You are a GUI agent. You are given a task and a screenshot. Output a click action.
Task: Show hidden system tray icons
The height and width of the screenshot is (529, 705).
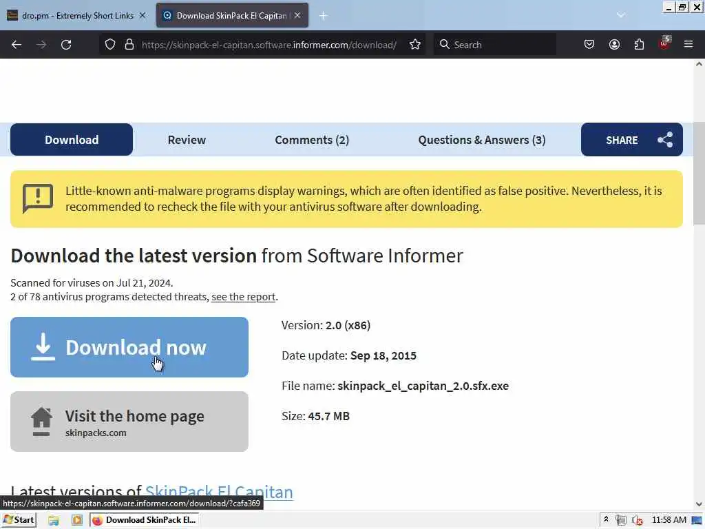pos(606,519)
